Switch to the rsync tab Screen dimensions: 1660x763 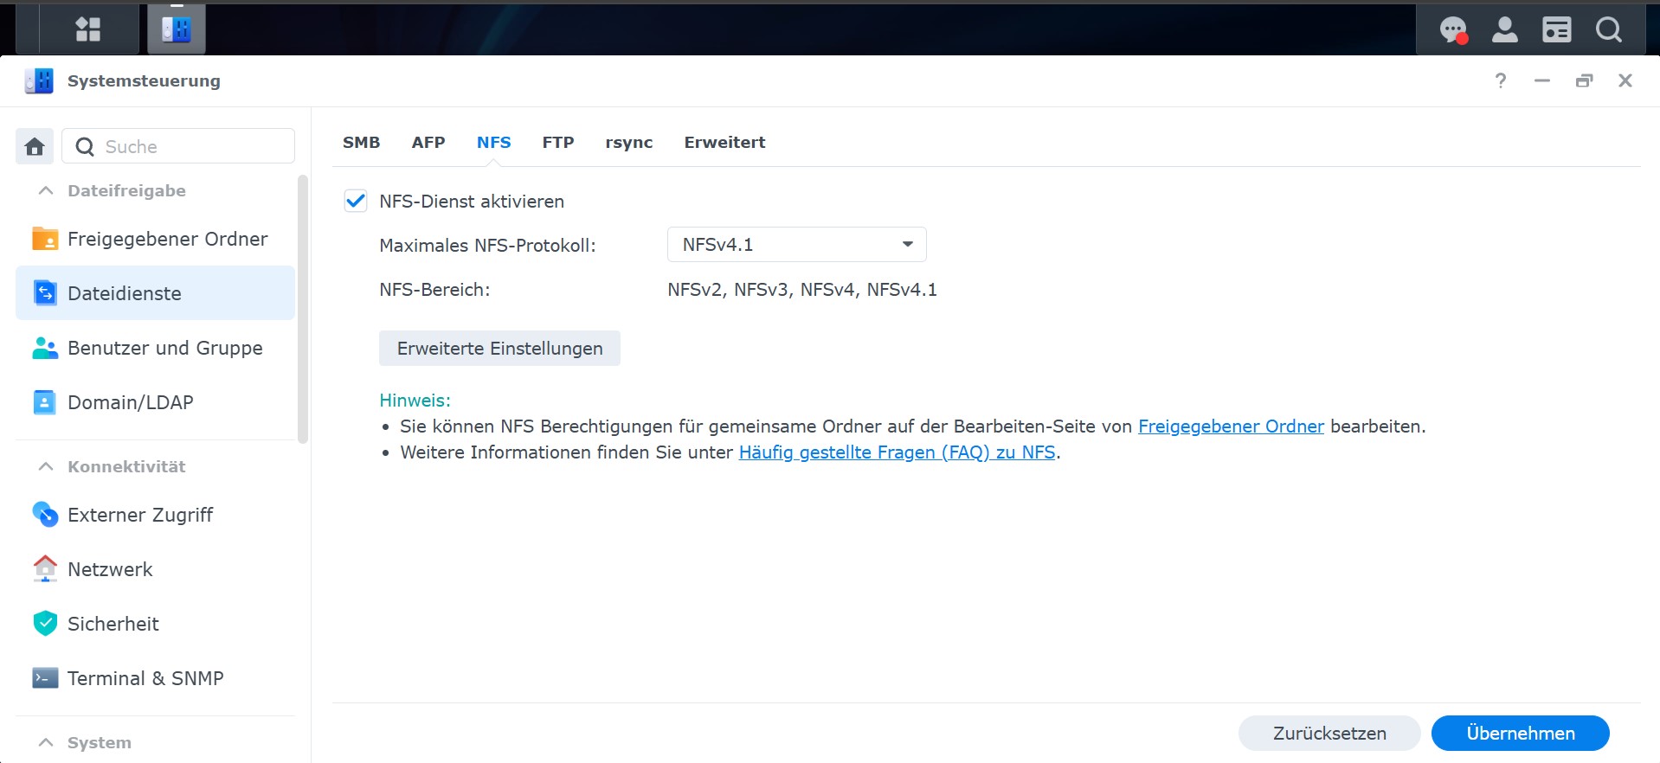pyautogui.click(x=628, y=143)
